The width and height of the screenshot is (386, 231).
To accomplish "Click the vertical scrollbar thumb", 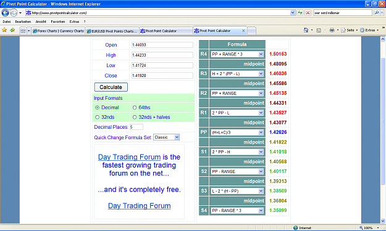I will point(383,121).
